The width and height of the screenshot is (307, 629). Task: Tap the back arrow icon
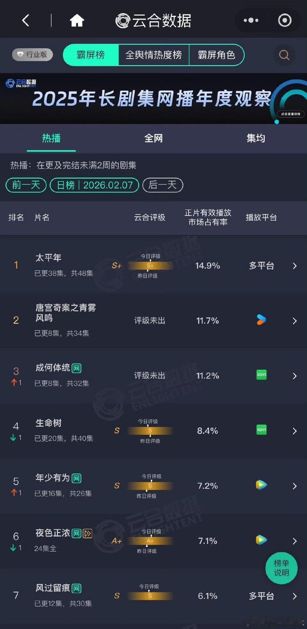coord(26,20)
